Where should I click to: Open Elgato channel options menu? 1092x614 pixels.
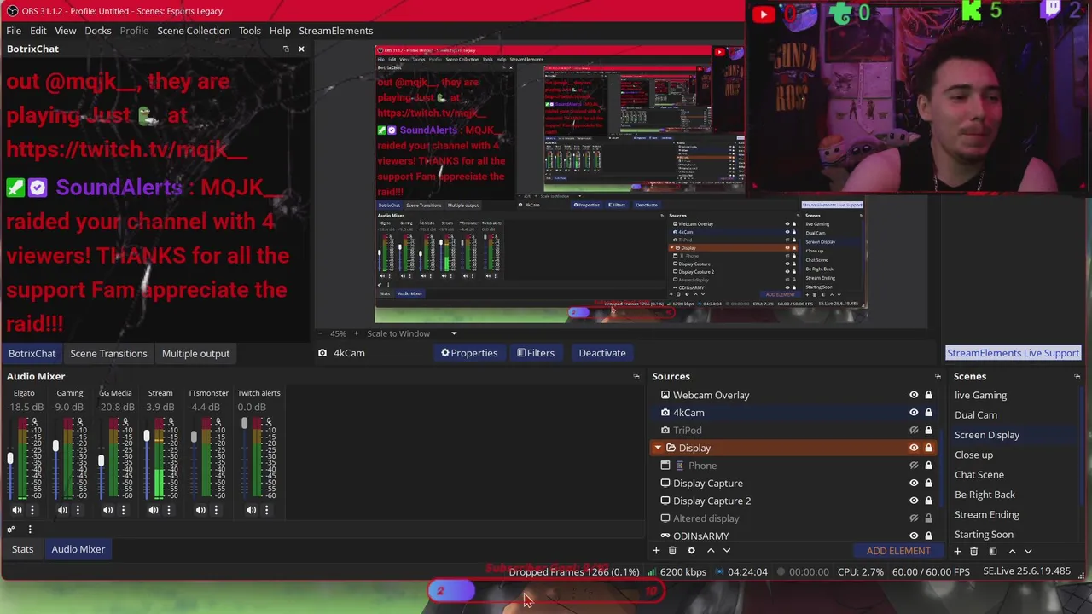(x=32, y=510)
